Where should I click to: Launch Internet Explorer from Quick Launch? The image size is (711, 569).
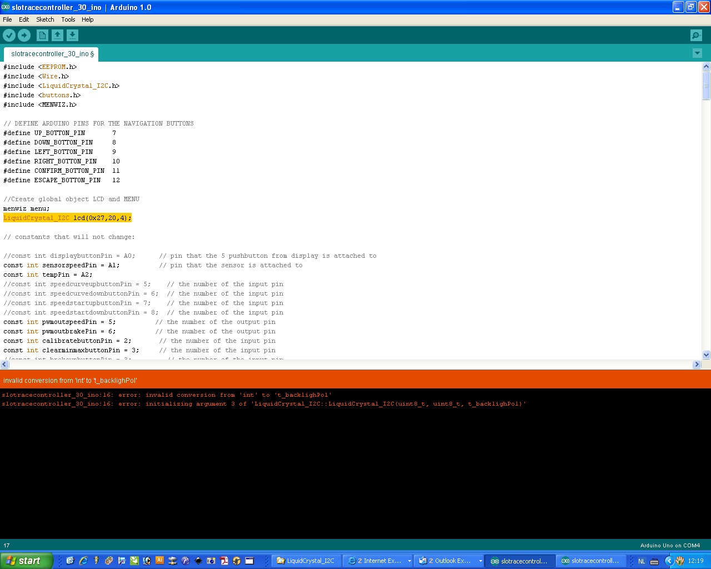click(83, 561)
